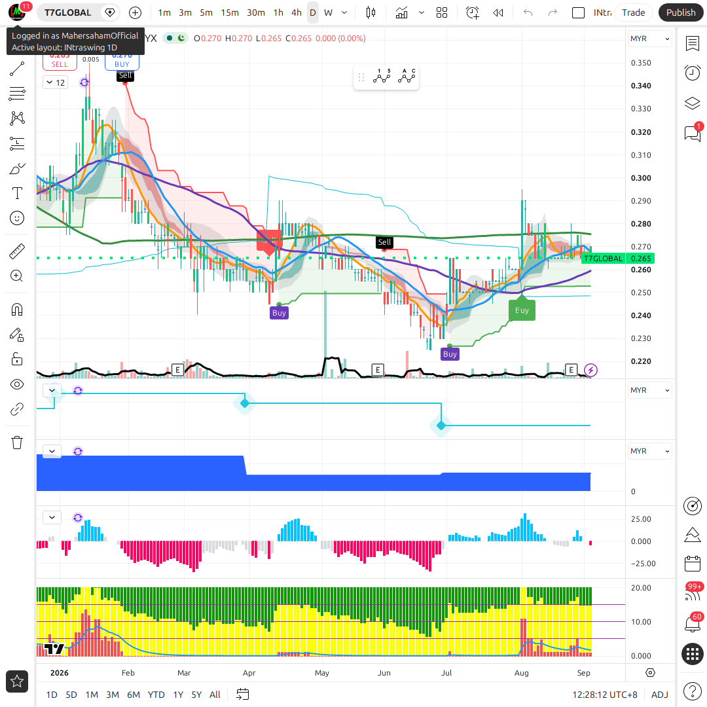Select the 6M date range
This screenshot has width=707, height=707.
click(134, 695)
